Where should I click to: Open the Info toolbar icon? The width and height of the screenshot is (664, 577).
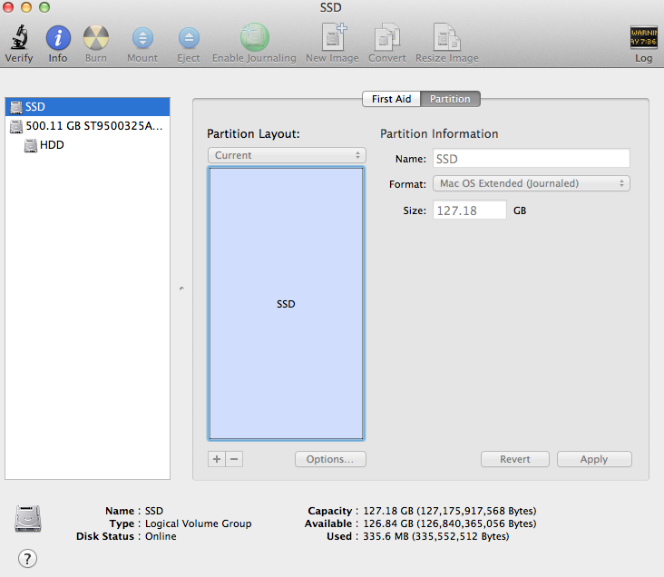pyautogui.click(x=58, y=38)
